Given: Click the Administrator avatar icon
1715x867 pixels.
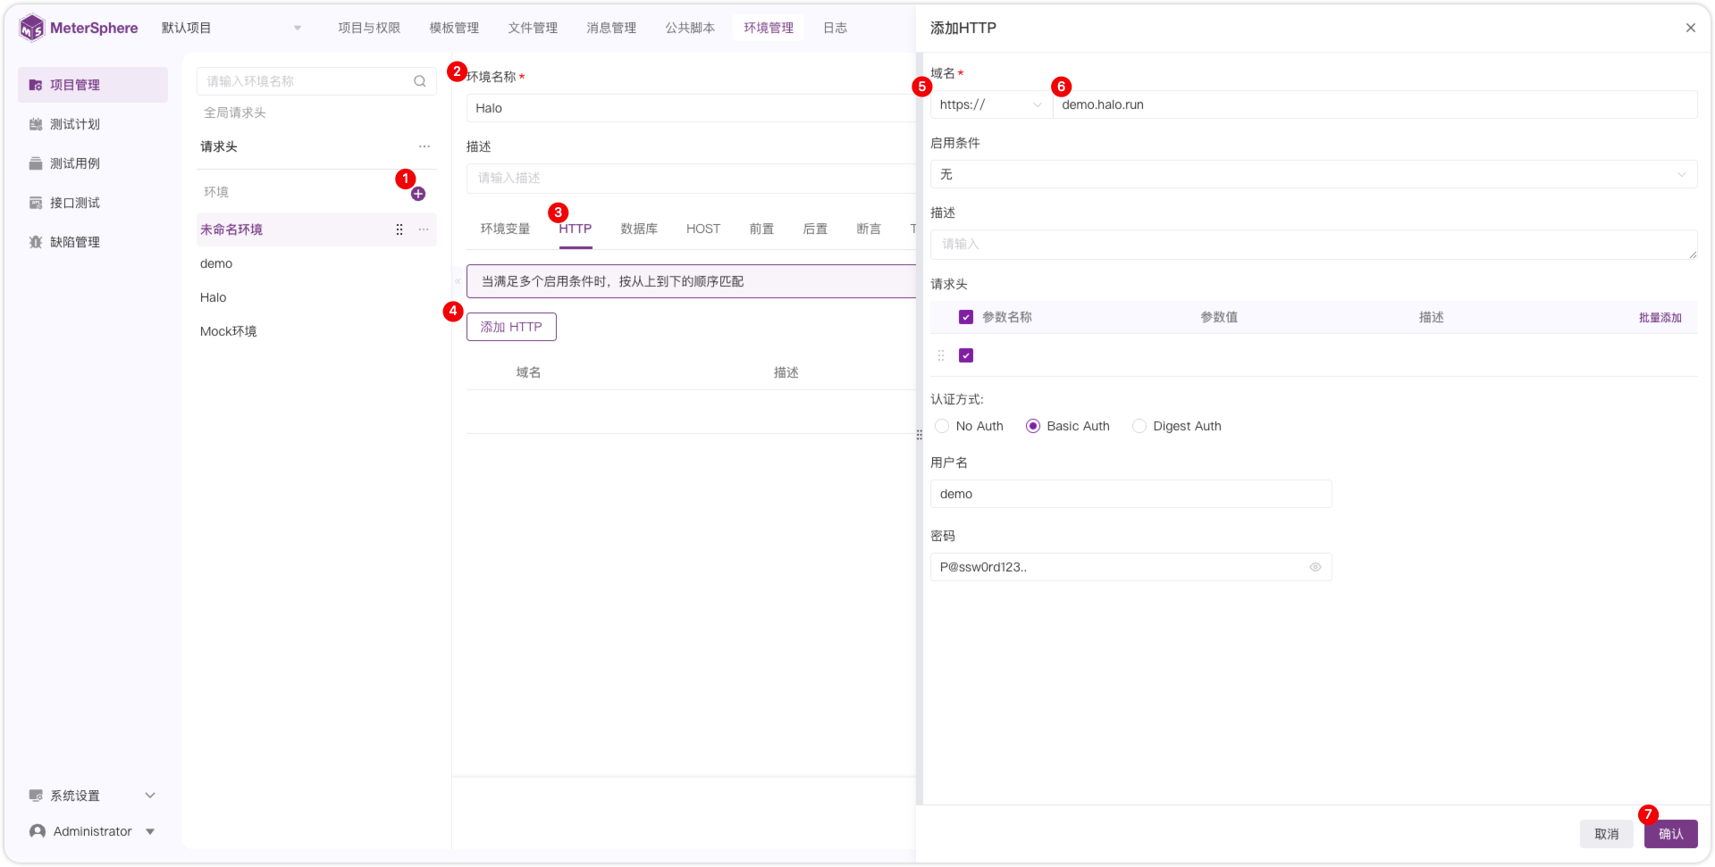Looking at the screenshot, I should (38, 831).
